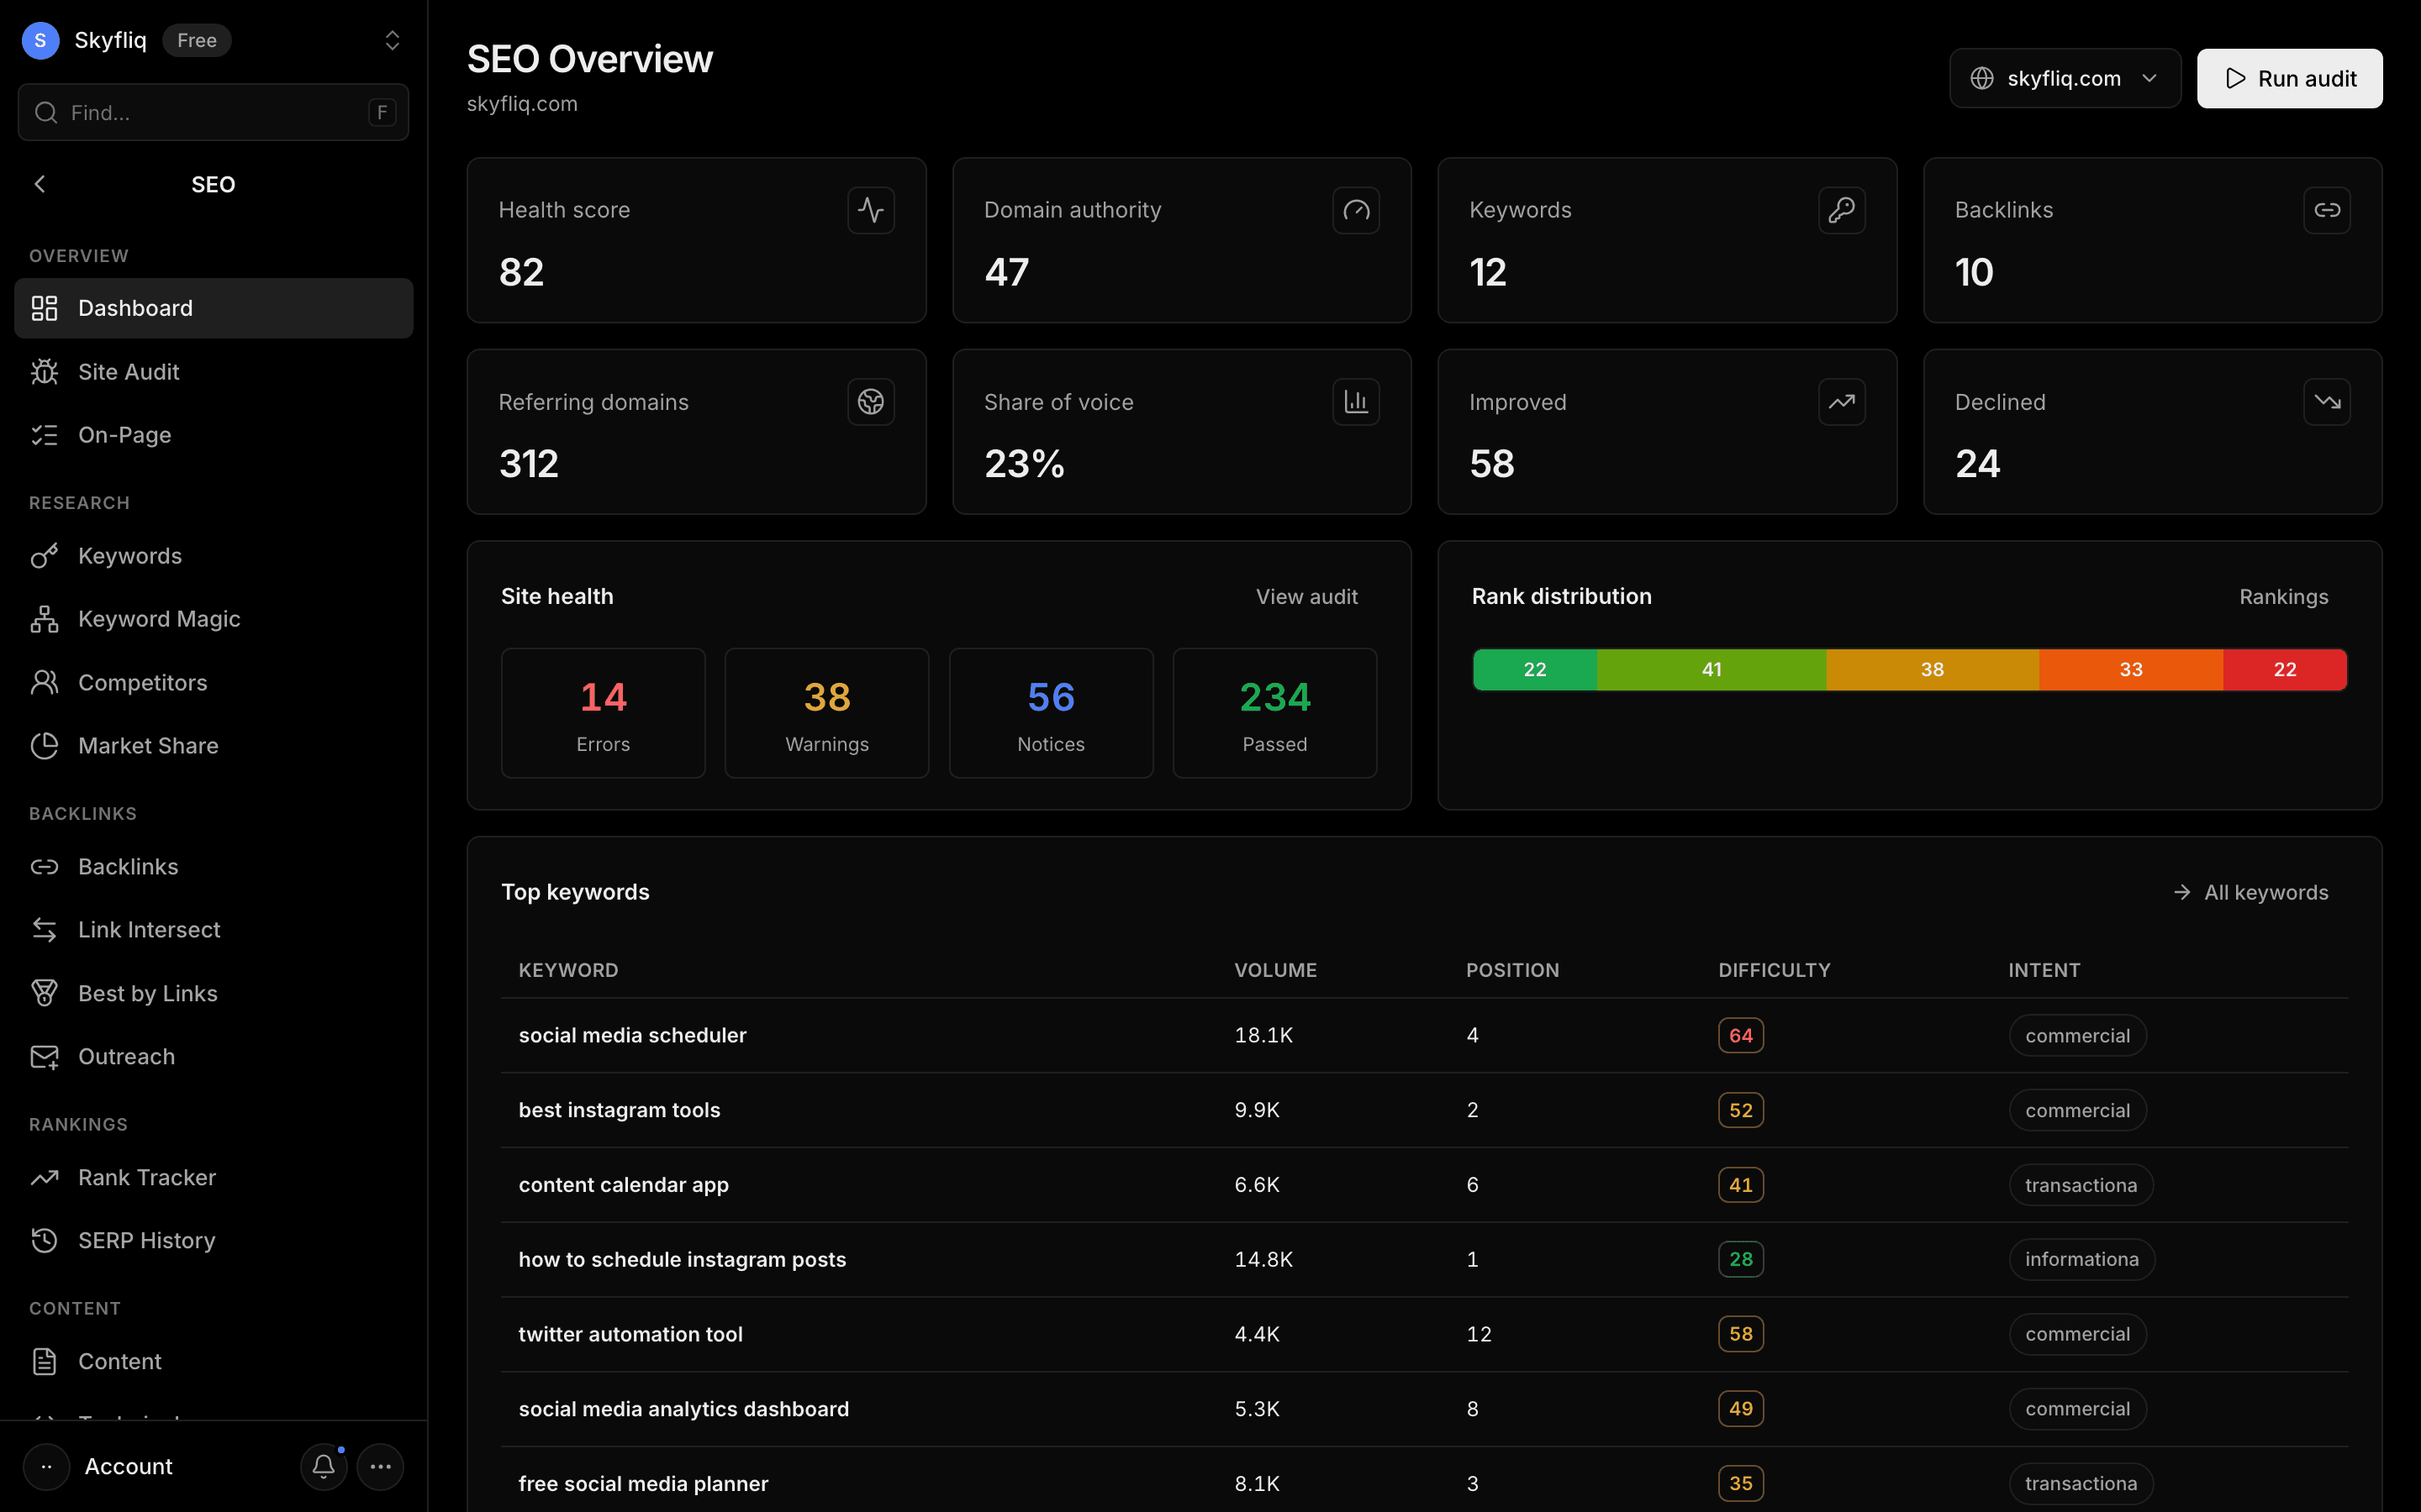Click the red 22 rank segment
The width and height of the screenshot is (2421, 1512).
click(x=2285, y=670)
